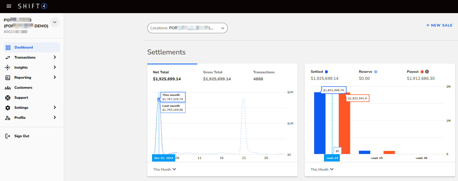Click the Sign Out icon
458x181 pixels.
point(8,136)
